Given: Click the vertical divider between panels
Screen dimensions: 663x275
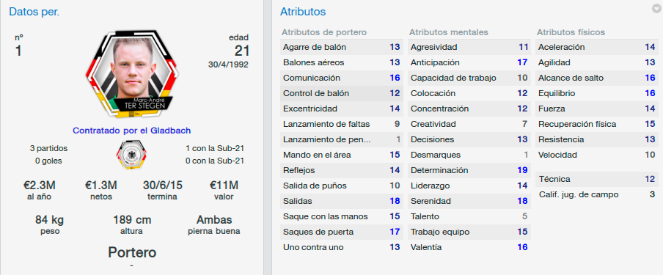Looking at the screenshot, I should pos(267,138).
